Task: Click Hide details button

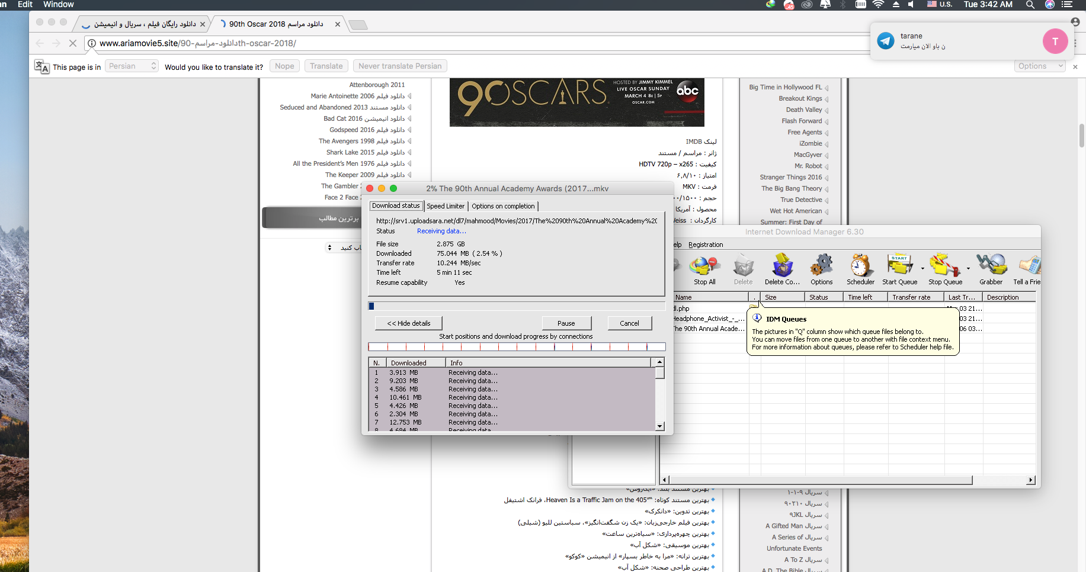Action: pos(409,323)
